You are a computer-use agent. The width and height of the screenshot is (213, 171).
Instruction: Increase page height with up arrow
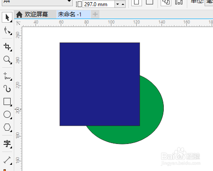pyautogui.click(x=123, y=4)
